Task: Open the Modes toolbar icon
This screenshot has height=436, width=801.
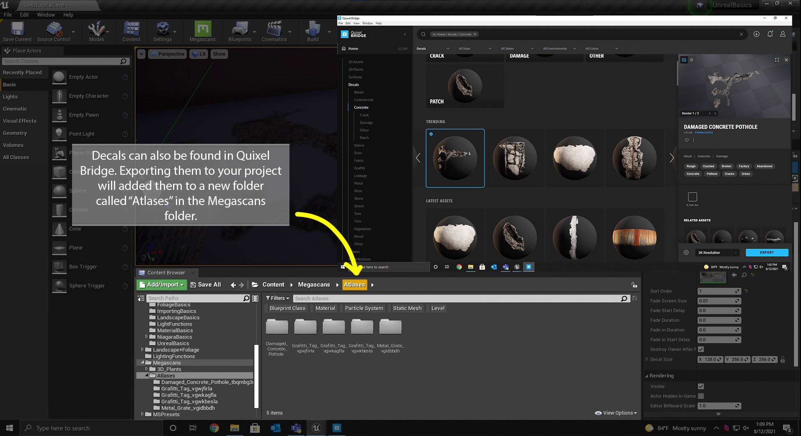Action: (96, 32)
